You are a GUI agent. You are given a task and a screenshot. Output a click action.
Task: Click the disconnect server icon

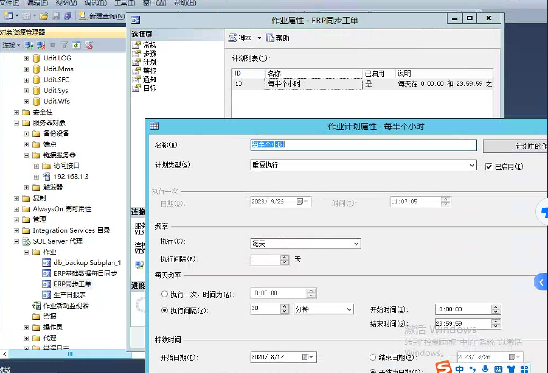(41, 45)
